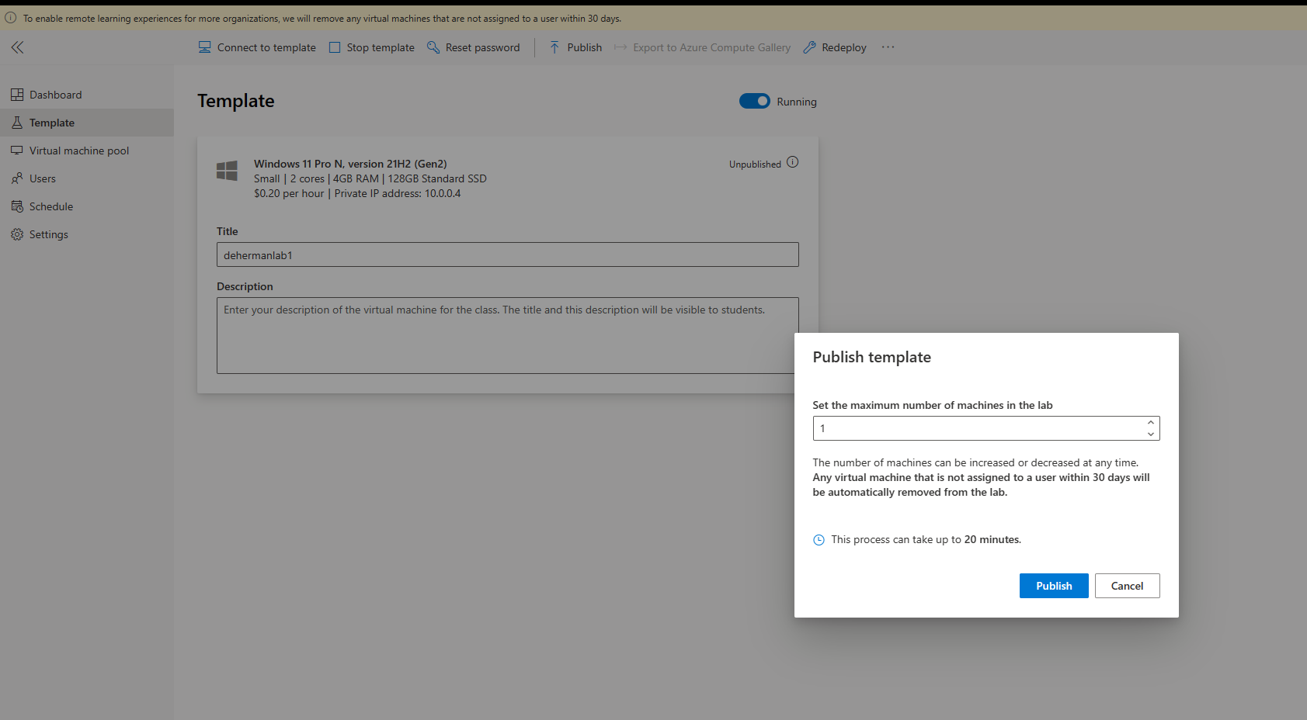Select Template in the sidebar
1307x720 pixels.
87,123
